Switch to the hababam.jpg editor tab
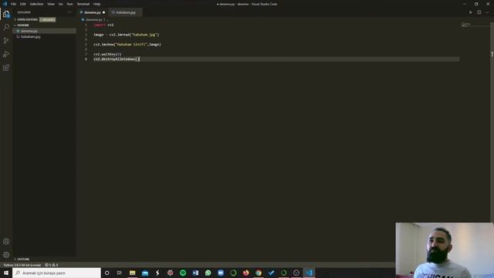This screenshot has width=494, height=278. click(125, 12)
